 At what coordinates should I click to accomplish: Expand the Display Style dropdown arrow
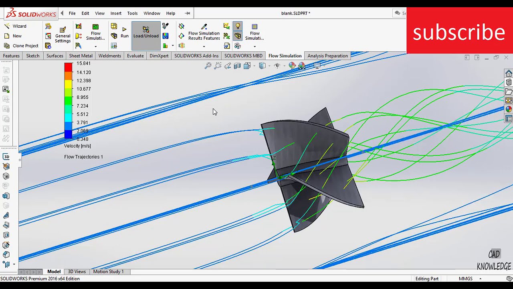[269, 66]
